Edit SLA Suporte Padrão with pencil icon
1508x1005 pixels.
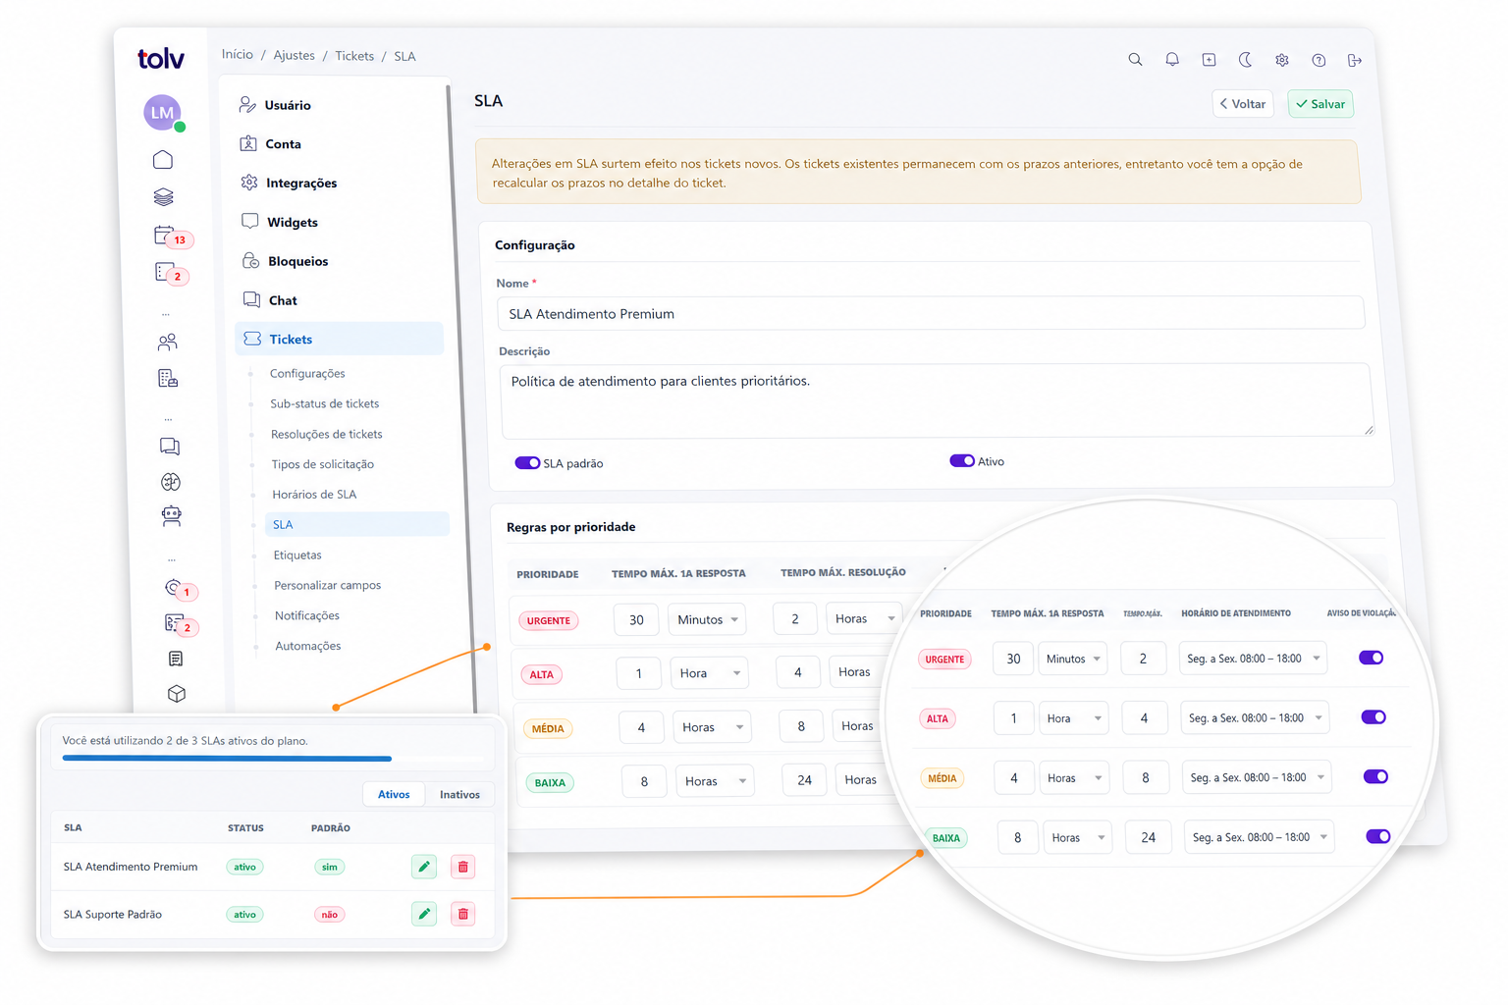click(424, 914)
